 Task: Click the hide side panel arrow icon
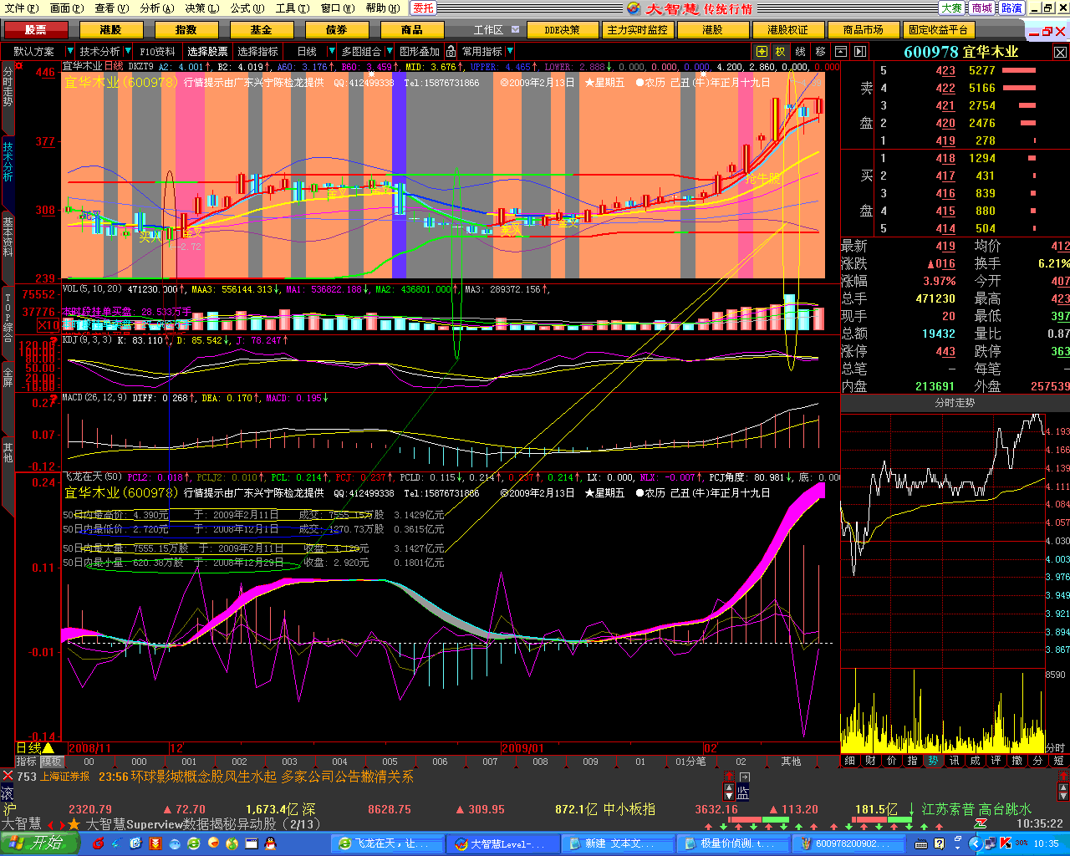[860, 52]
